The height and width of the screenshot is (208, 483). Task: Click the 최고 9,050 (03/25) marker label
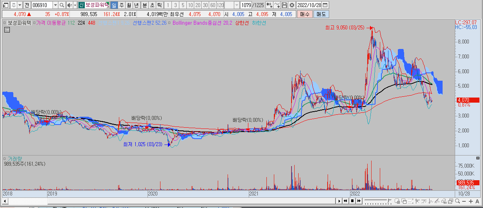[x=344, y=28]
